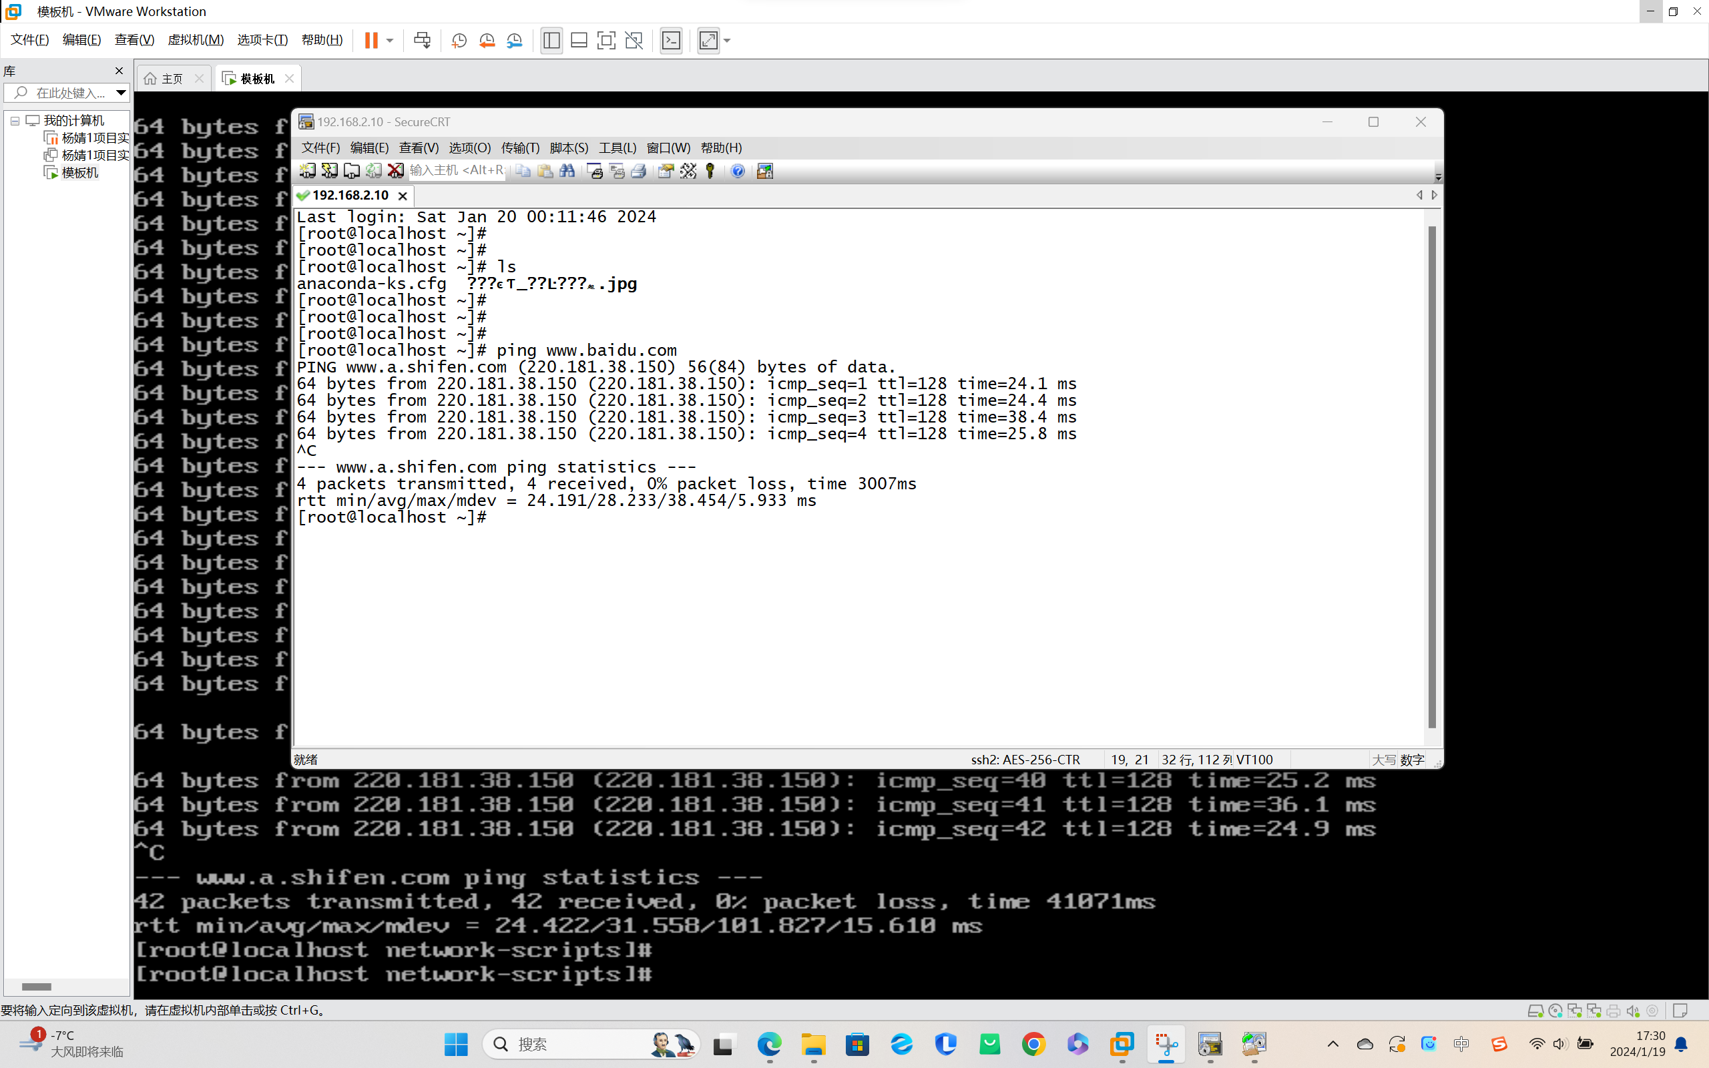The width and height of the screenshot is (1709, 1068).
Task: Click the Quick Connect lightning icon in SecureCRT
Action: tap(329, 171)
